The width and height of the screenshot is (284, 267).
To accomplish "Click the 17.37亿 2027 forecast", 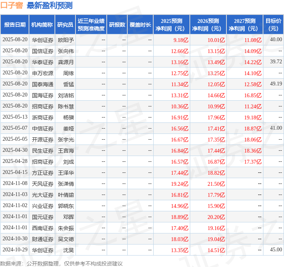I will tap(253, 162).
